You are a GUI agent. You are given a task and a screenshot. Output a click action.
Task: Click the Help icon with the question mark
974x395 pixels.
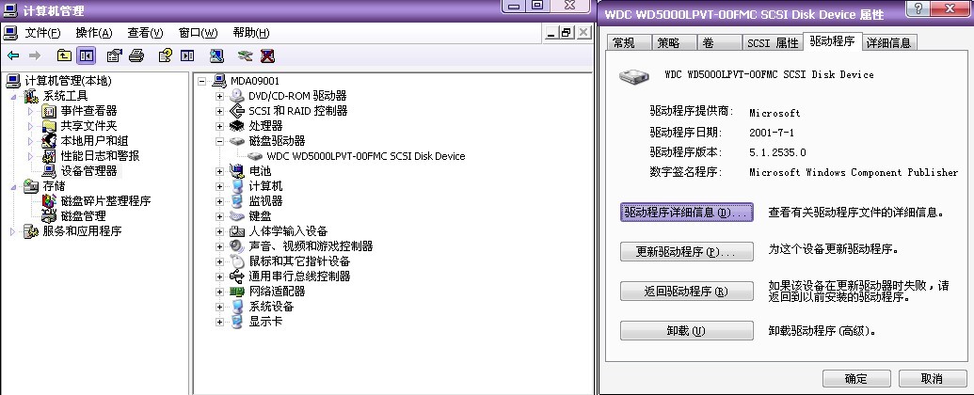(165, 55)
